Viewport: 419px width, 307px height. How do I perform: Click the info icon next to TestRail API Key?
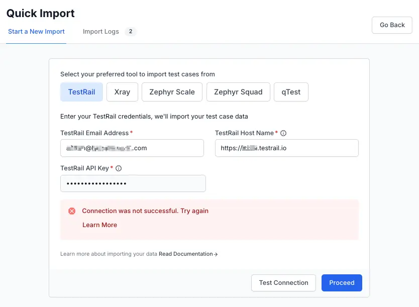click(119, 168)
